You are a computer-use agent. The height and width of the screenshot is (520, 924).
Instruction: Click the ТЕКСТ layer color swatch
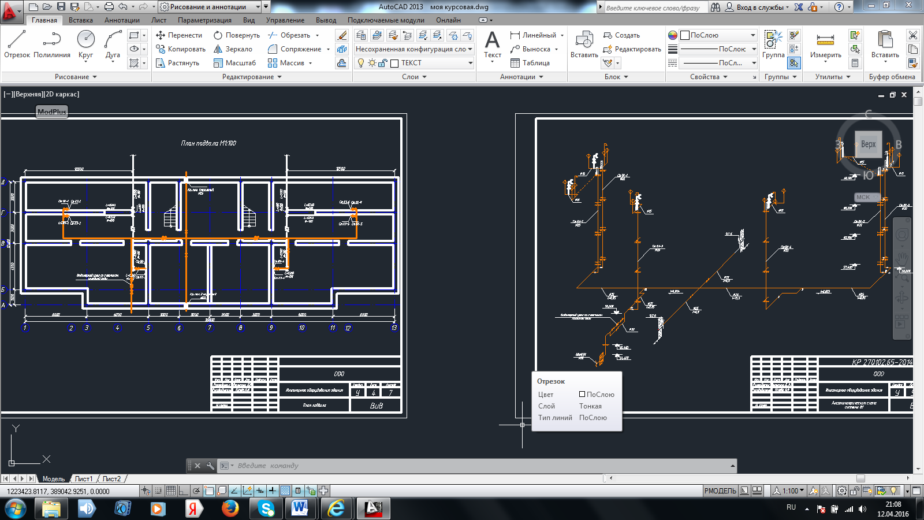(394, 63)
